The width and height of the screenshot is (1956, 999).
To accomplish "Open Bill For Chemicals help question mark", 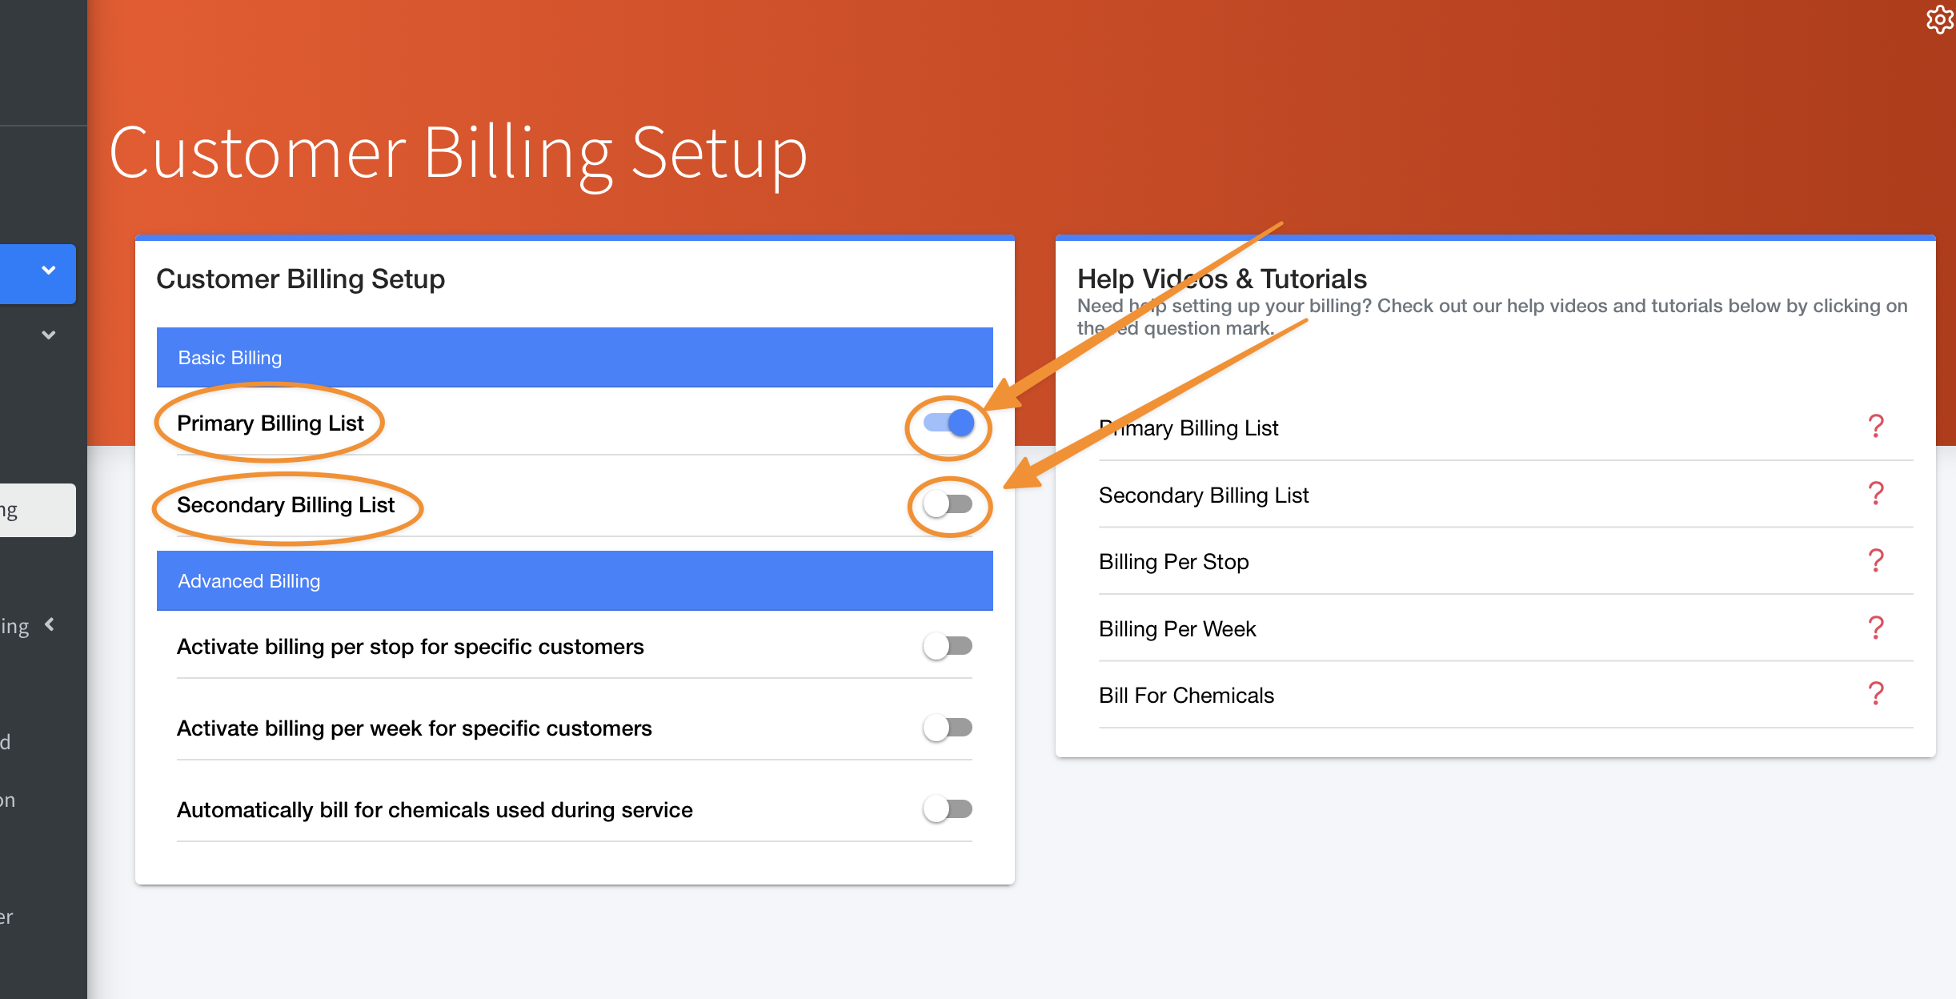I will click(1875, 694).
